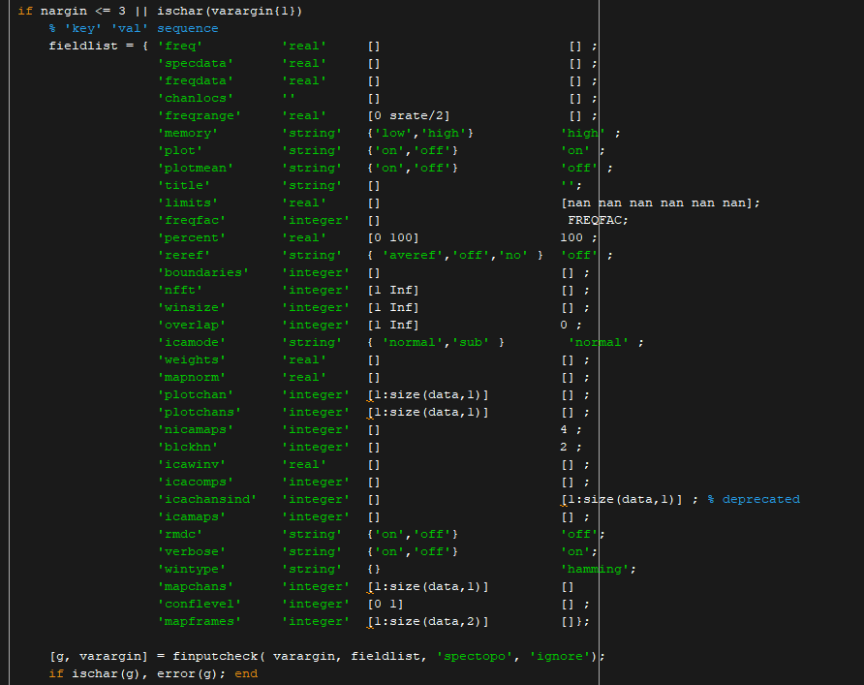Click the 'freqrange' field name
Image resolution: width=864 pixels, height=685 pixels.
pyautogui.click(x=199, y=115)
